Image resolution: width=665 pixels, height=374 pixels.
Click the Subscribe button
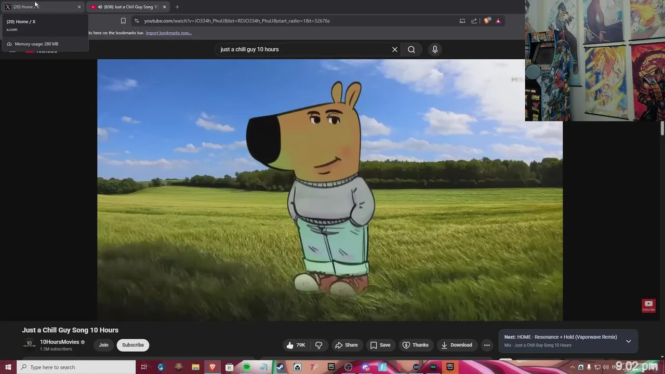point(133,345)
